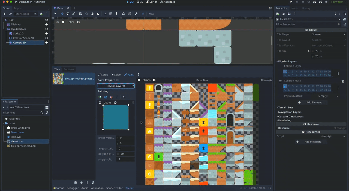Open the Output bottom panel
349x191 pixels.
(59, 188)
